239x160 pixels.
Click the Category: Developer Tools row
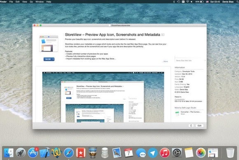click(x=185, y=71)
